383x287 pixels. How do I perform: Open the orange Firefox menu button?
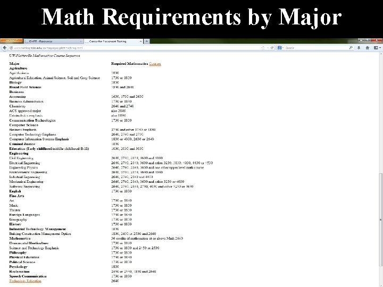(11, 41)
